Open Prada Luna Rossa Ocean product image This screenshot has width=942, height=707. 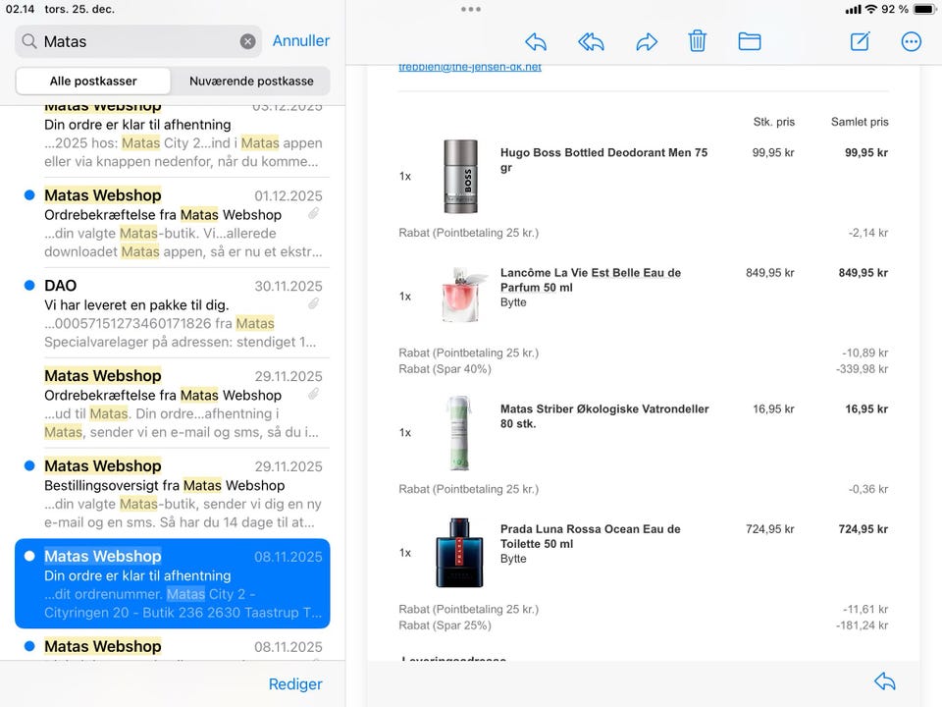[459, 553]
